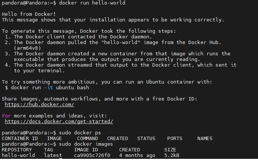Screen dimensions: 258x160
Task: Click the 'COMMAND' column header
Action: coord(88,139)
